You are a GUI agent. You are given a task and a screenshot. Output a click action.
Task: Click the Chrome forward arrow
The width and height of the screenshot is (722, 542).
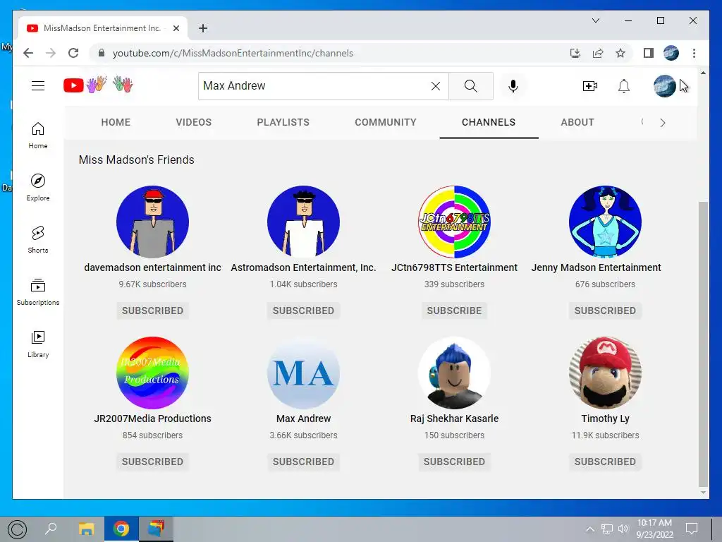coord(51,53)
